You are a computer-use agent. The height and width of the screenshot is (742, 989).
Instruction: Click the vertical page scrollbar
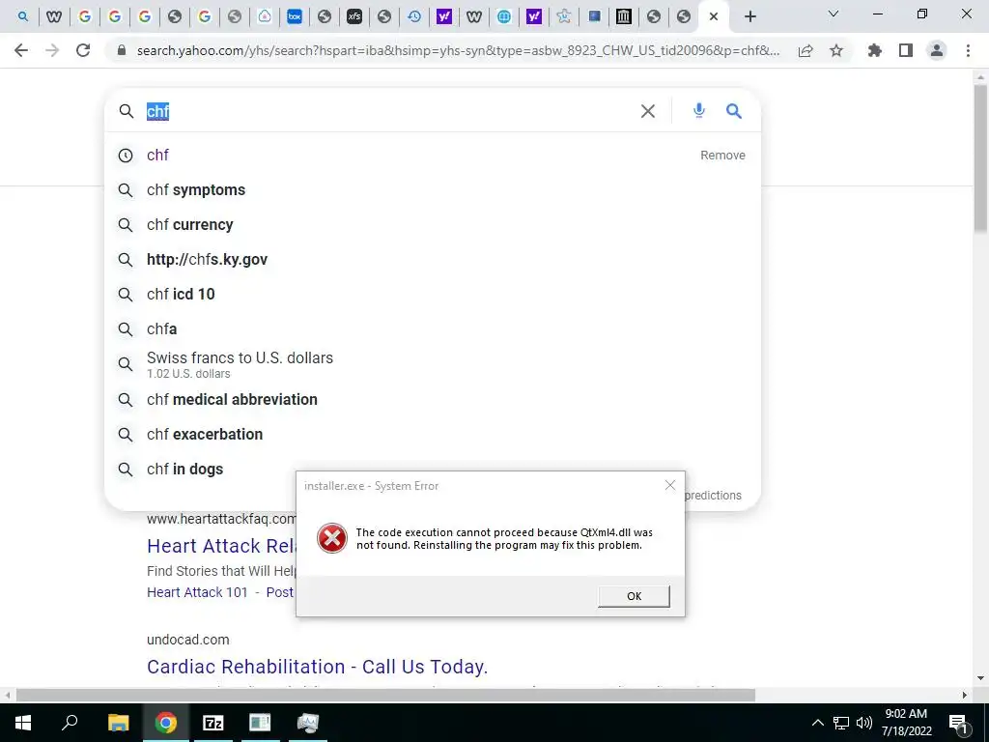click(x=981, y=157)
